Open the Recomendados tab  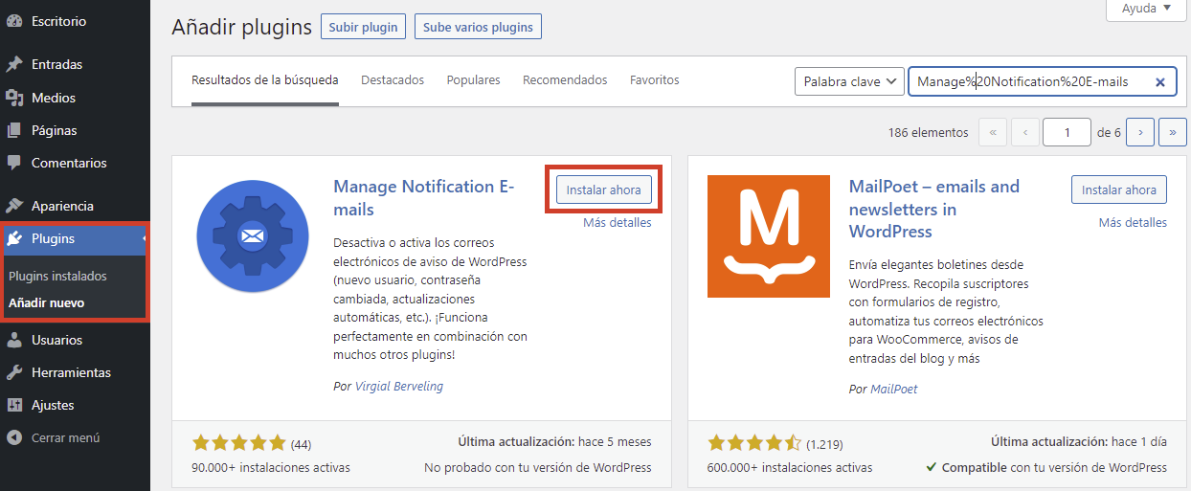(x=565, y=80)
